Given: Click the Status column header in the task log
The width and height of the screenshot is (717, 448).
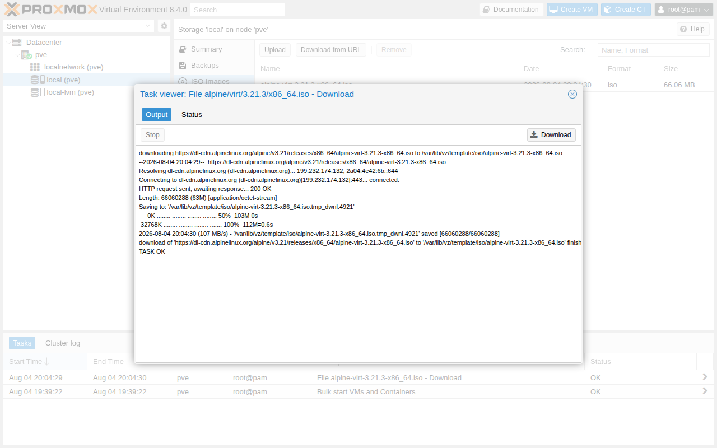Looking at the screenshot, I should pyautogui.click(x=640, y=361).
